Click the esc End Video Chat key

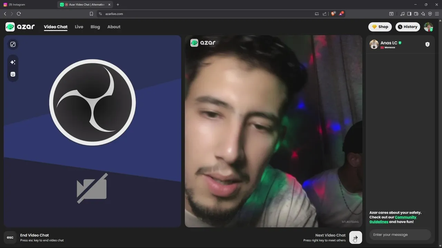tap(10, 237)
